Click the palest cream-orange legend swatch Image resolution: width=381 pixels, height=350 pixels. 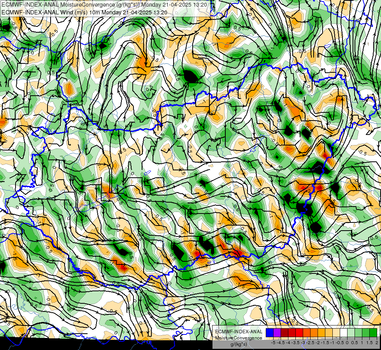pos(336,332)
